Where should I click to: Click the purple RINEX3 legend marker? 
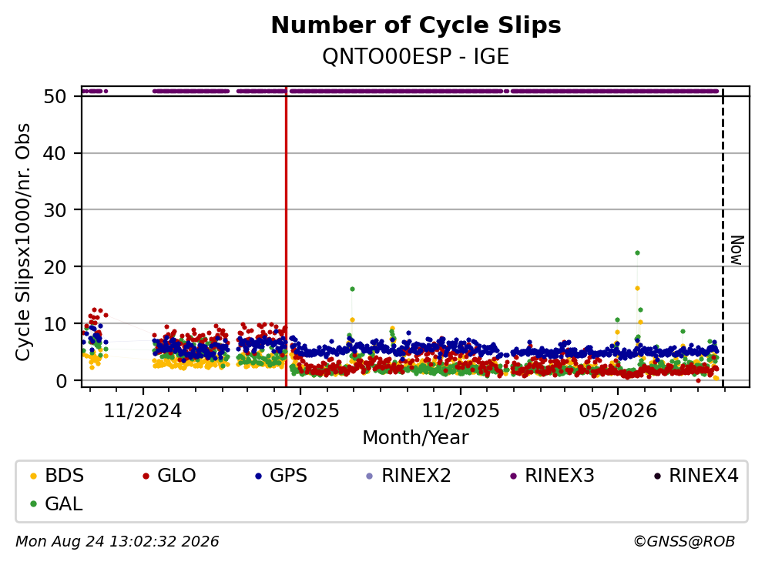click(x=513, y=476)
